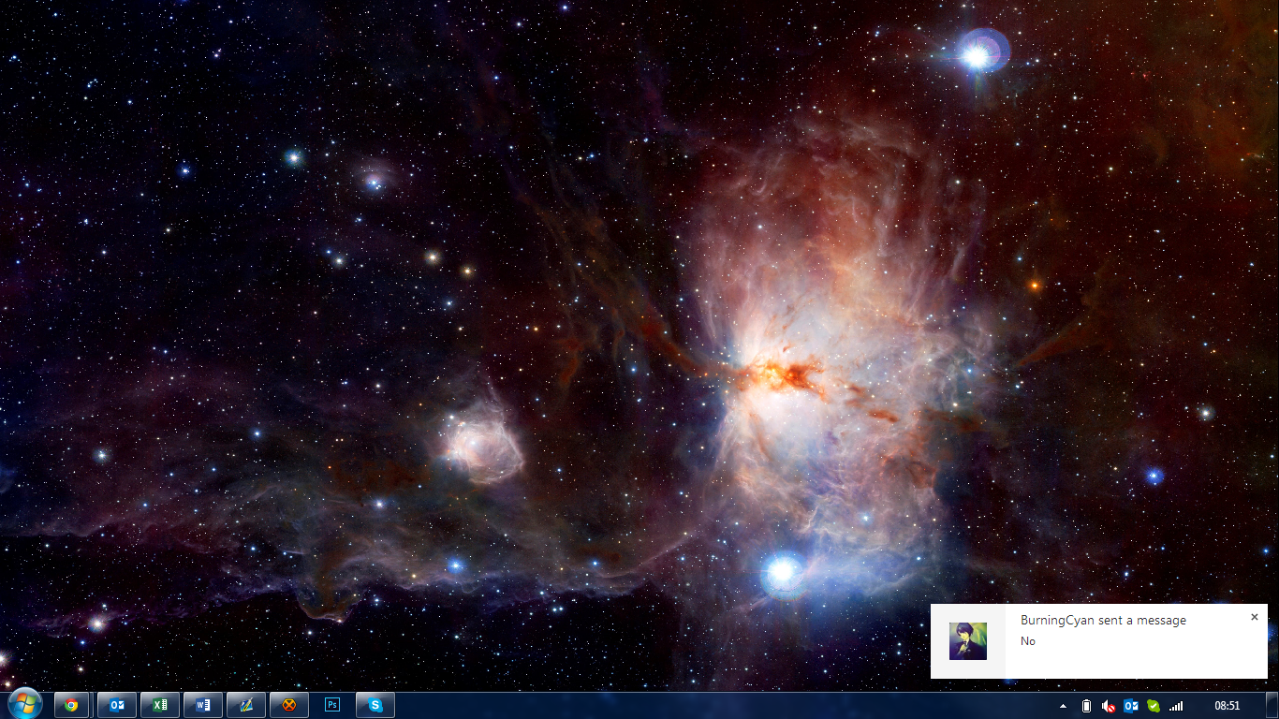The image size is (1279, 719).
Task: Launch Google Chrome from the taskbar
Action: [72, 705]
